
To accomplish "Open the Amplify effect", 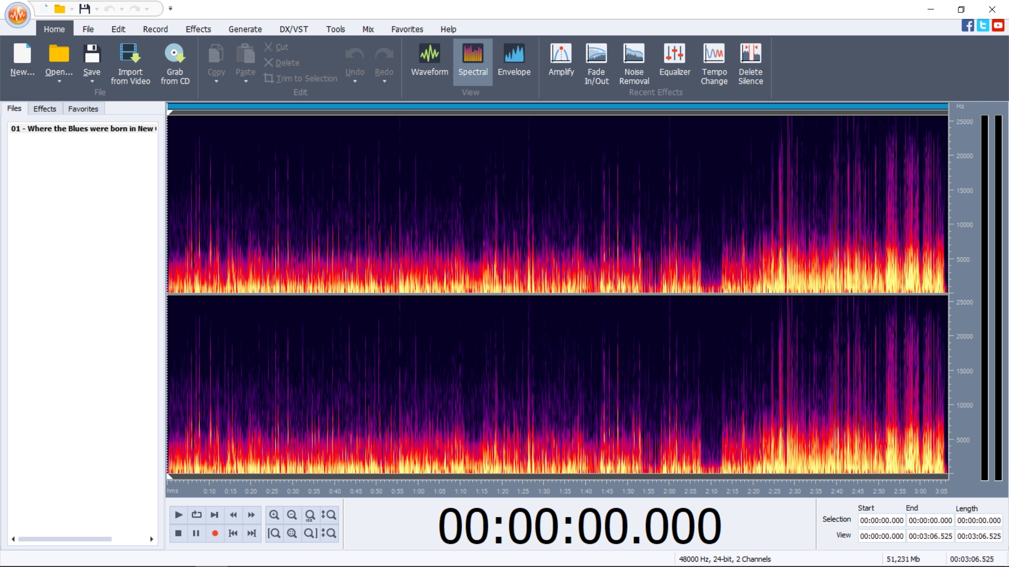I will point(561,60).
